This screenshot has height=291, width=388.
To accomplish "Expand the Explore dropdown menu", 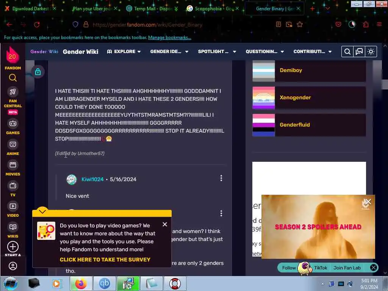I will (124, 52).
